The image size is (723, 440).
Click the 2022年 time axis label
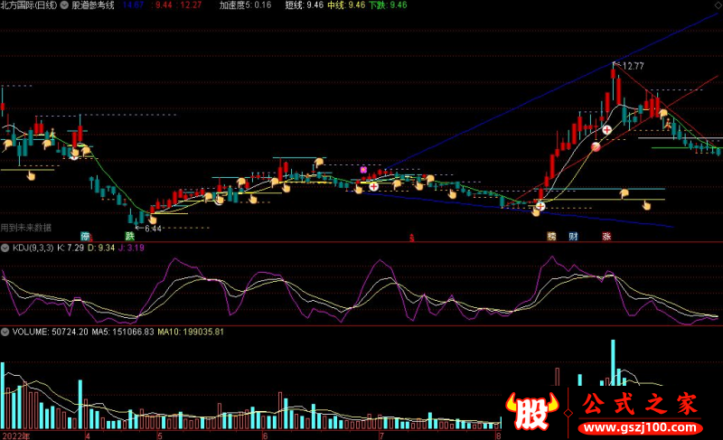15,435
